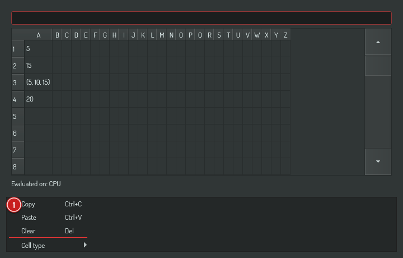
Task: Click the vertical scrollbar thumb
Action: coord(378,66)
